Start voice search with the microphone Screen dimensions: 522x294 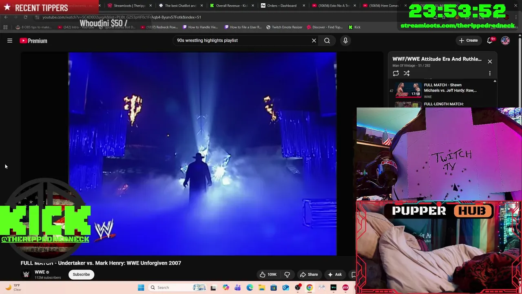(x=345, y=40)
